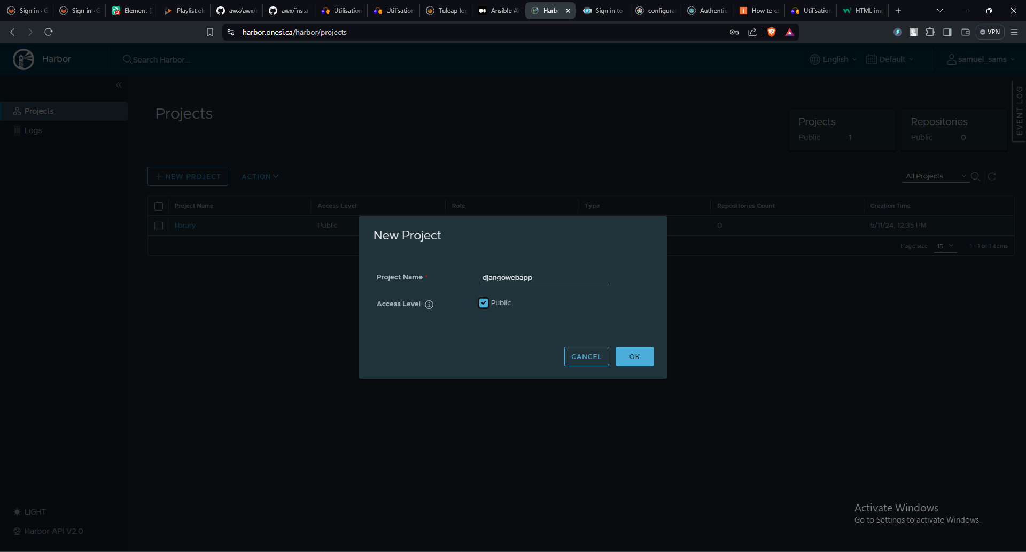Open the English language dropdown
This screenshot has width=1026, height=552.
click(x=833, y=59)
